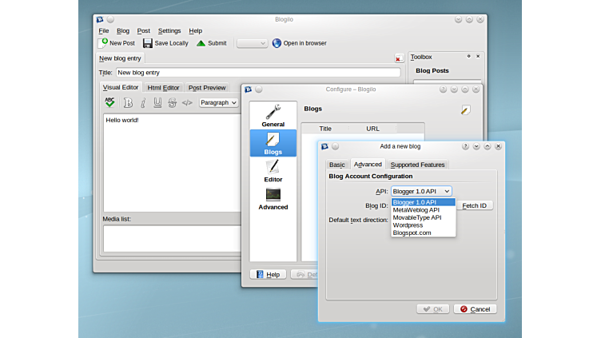Toggle italic formatting in the editor
This screenshot has height=338, width=601.
point(143,102)
